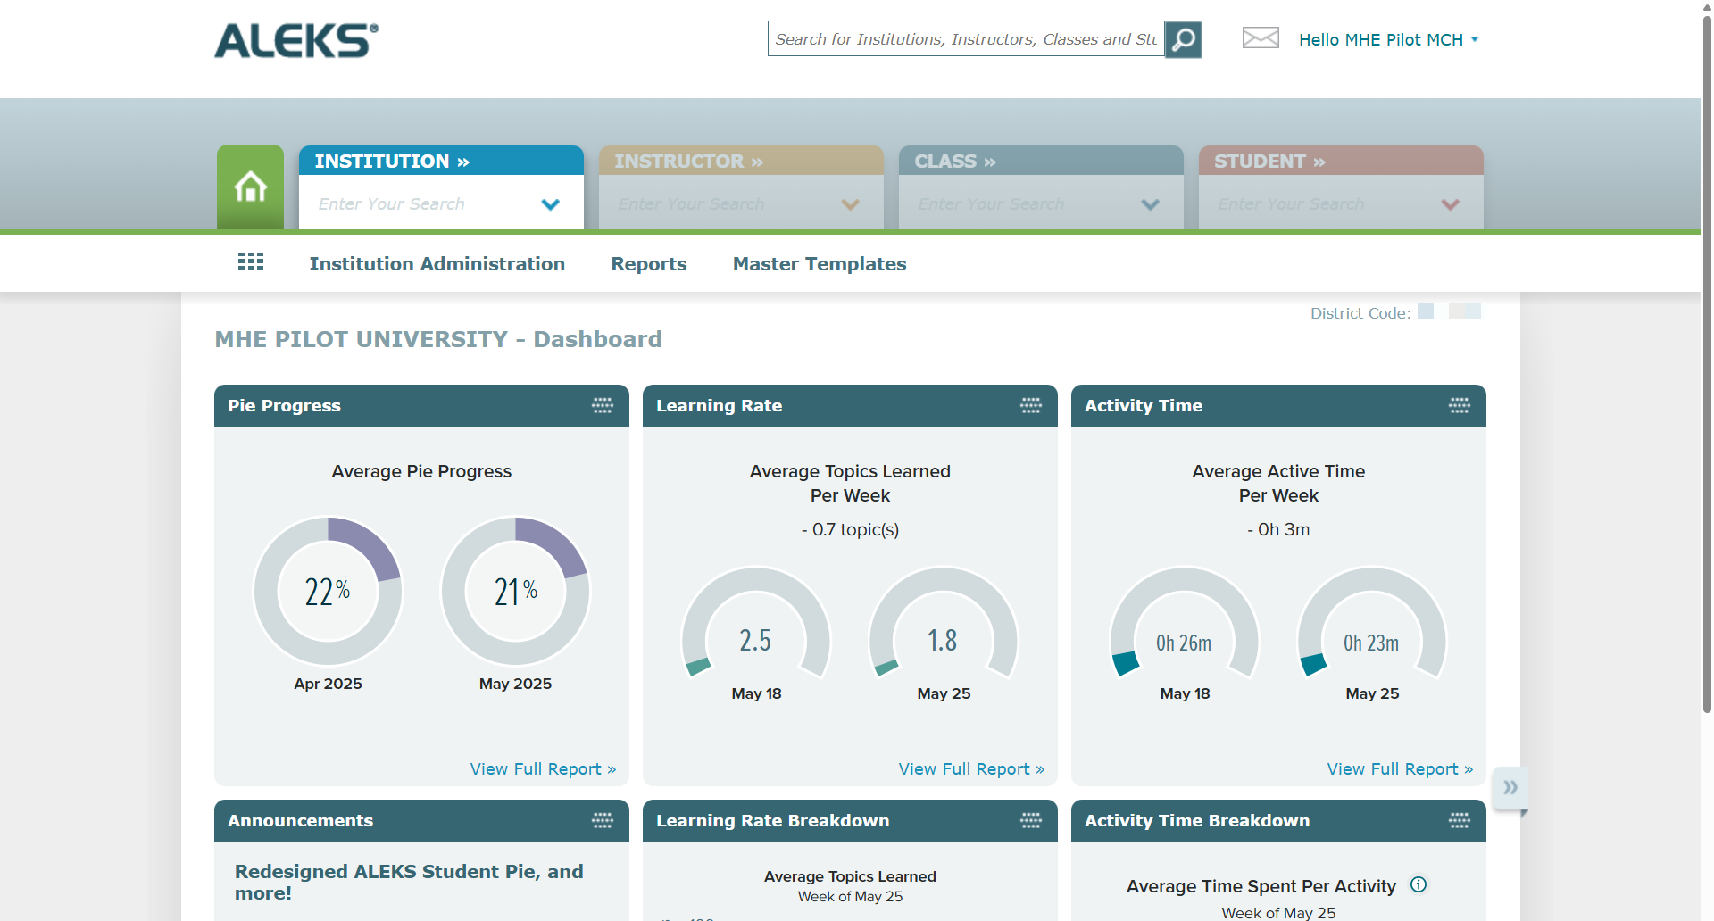Open the grid menu icon beside Institution Administration
The height and width of the screenshot is (921, 1714).
tap(251, 261)
